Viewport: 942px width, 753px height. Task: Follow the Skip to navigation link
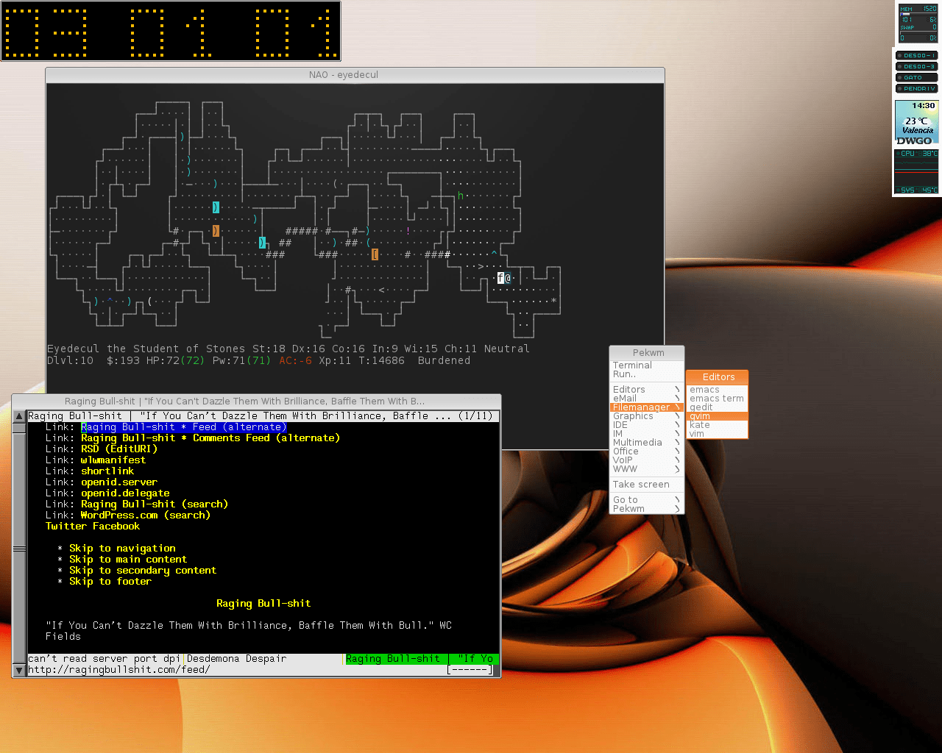pos(122,549)
